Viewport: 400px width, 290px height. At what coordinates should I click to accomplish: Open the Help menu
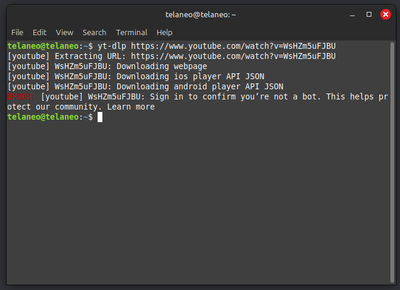[164, 32]
